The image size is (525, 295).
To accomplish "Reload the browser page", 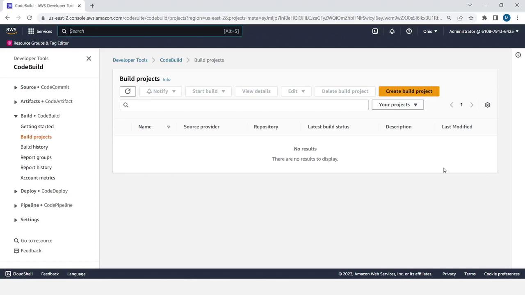I will pos(30,18).
